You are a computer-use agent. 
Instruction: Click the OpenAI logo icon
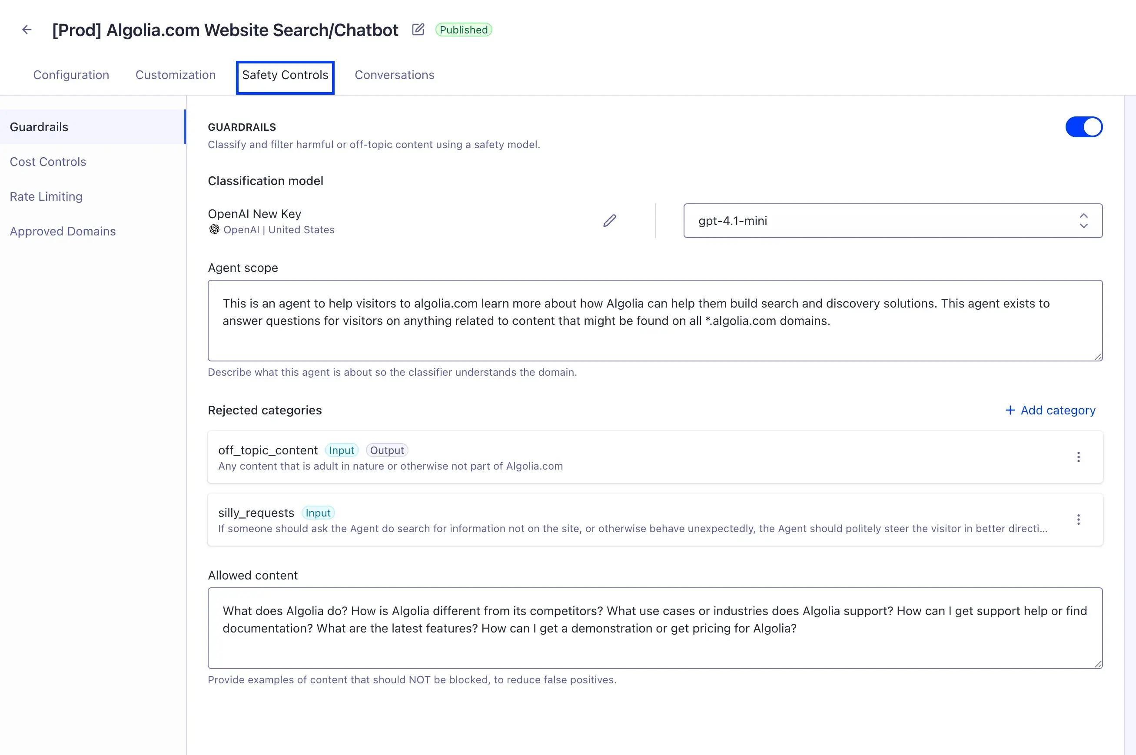pos(214,230)
